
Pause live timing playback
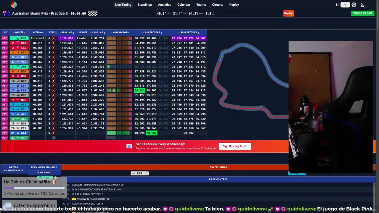337,5
